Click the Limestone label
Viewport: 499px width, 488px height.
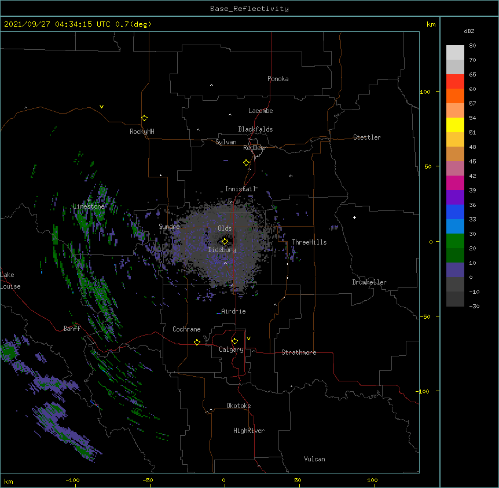(89, 206)
